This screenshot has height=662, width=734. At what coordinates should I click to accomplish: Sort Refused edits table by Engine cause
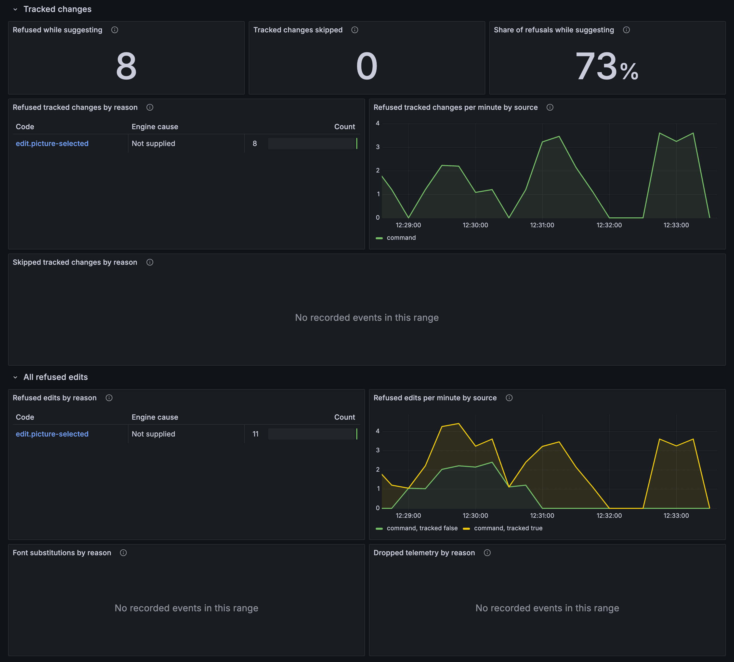click(155, 417)
